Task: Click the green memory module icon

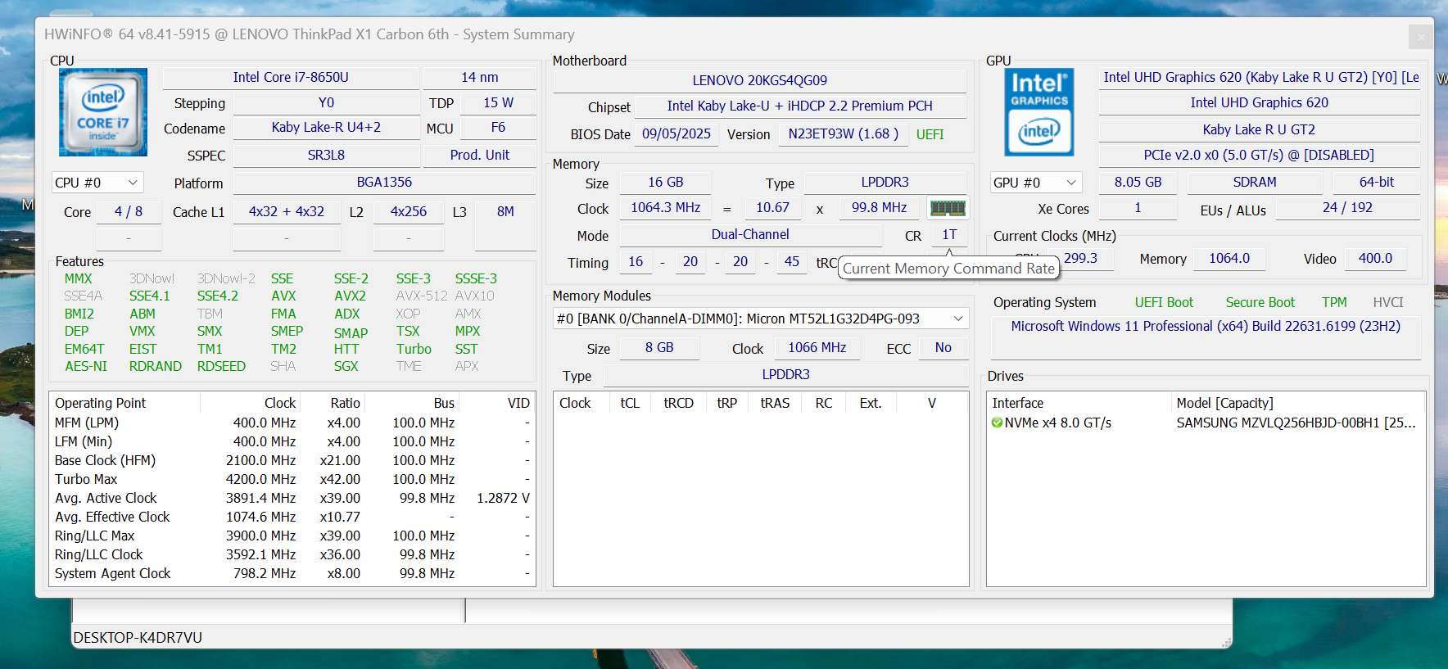Action: pos(948,208)
